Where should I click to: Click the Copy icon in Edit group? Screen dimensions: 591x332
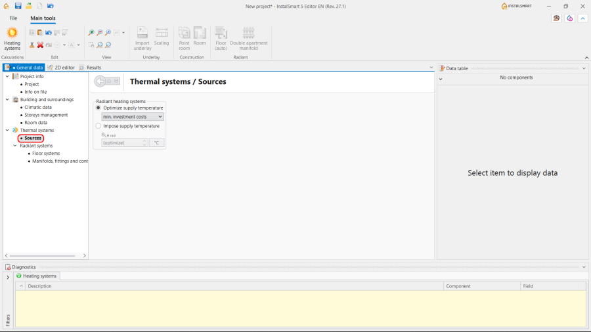[x=32, y=33]
